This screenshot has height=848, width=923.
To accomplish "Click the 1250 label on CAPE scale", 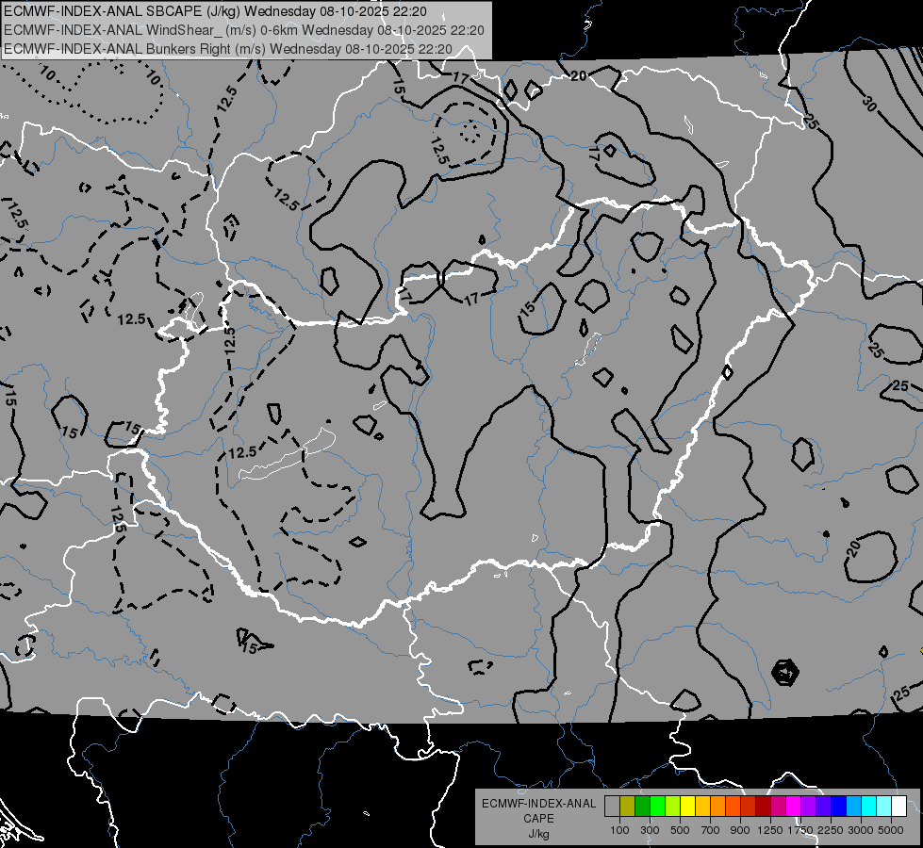I will click(770, 830).
